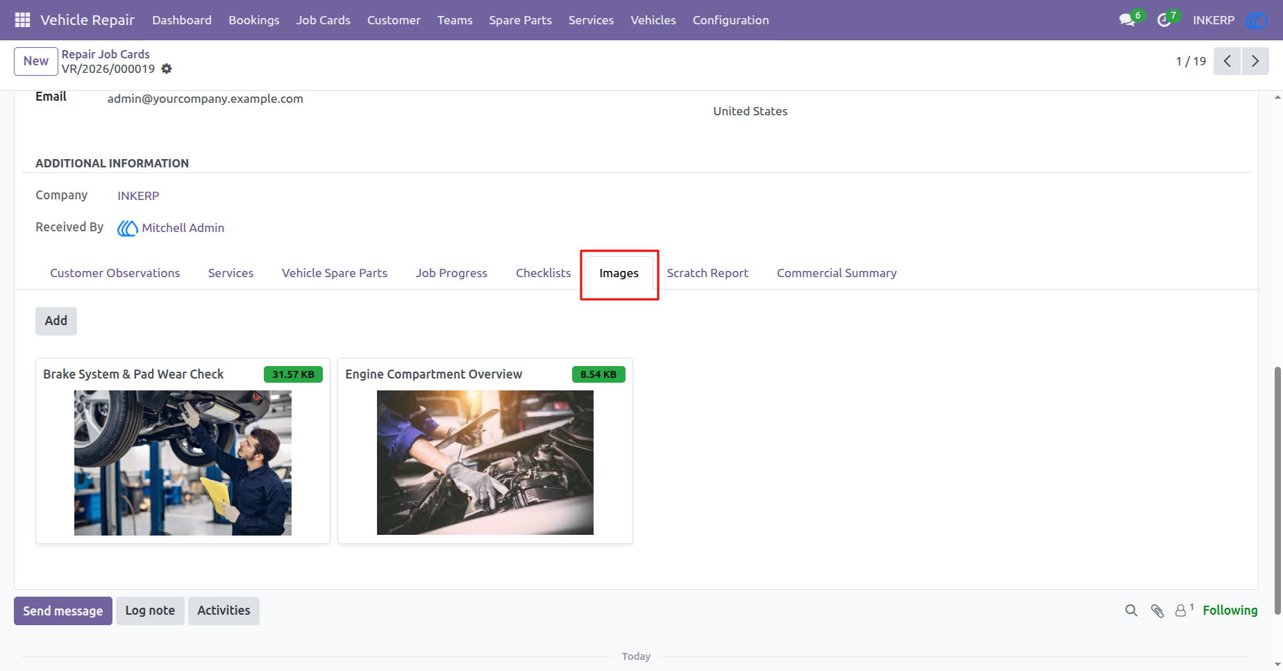Search messages with magnifier icon
Viewport: 1283px width, 671px height.
point(1132,611)
